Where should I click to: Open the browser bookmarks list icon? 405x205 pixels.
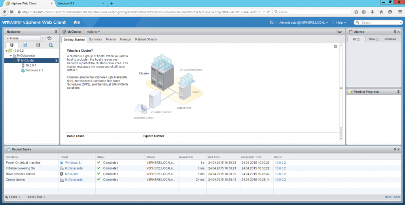[x=364, y=12]
